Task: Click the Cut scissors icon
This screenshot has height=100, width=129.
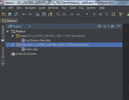Action: click(38, 14)
